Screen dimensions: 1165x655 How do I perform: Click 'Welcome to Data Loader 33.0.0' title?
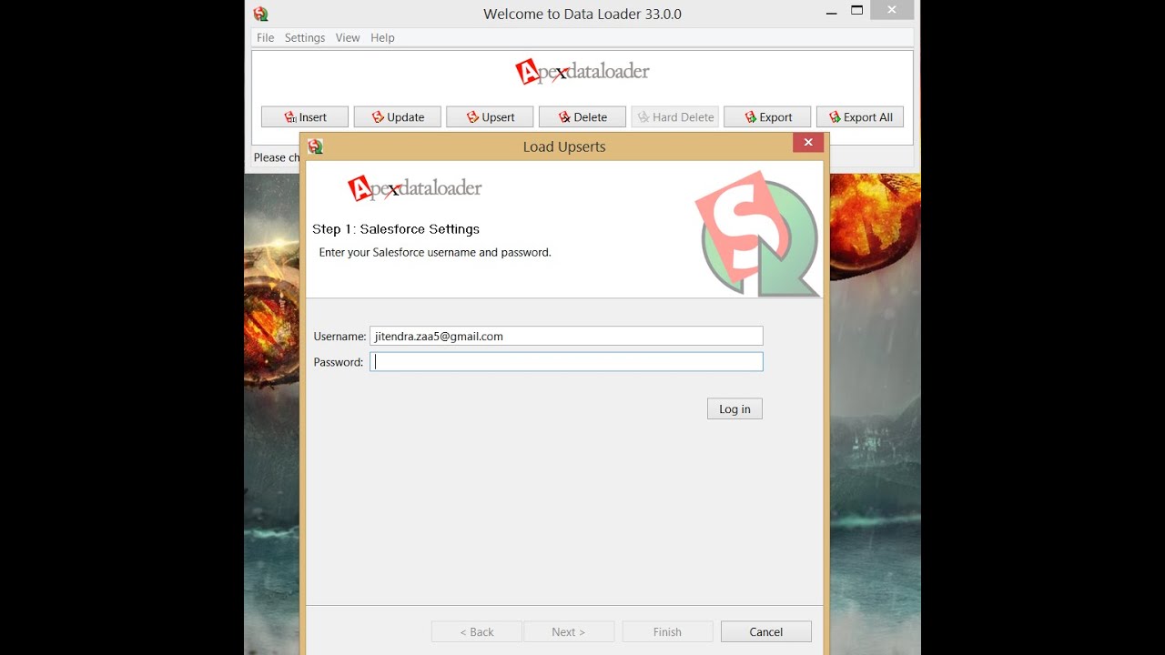[x=582, y=14]
